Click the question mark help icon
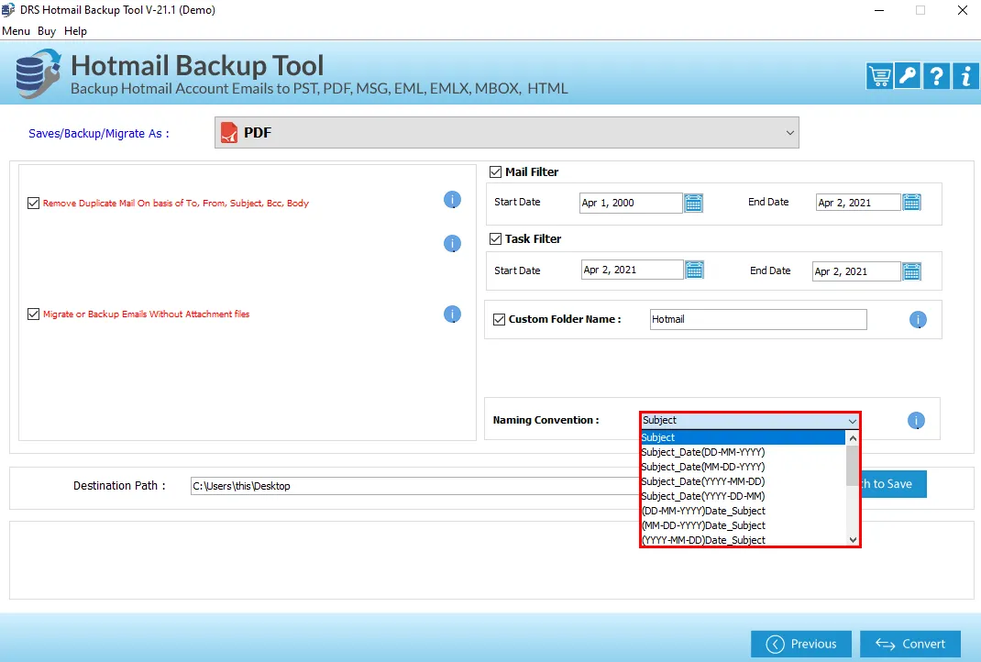 (937, 76)
